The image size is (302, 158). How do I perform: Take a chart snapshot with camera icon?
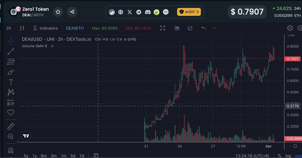click(x=299, y=28)
